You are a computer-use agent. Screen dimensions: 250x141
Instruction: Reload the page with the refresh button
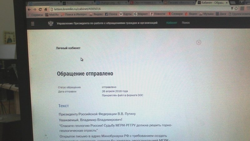tap(40, 9)
